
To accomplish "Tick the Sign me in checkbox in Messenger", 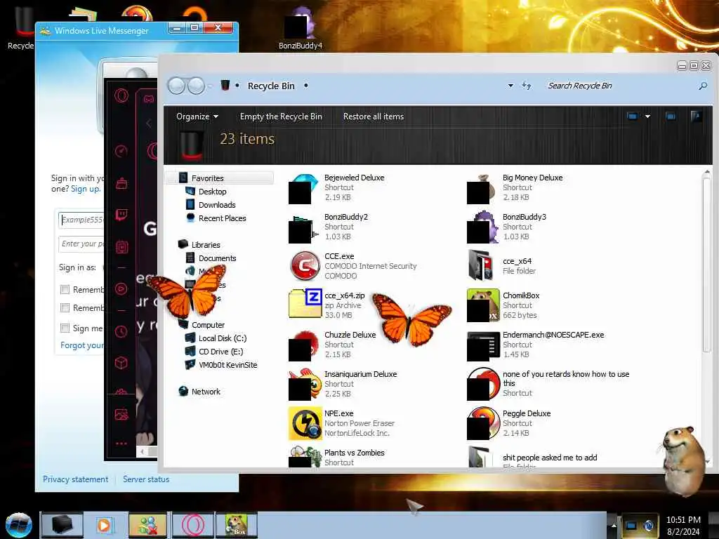I will [65, 328].
